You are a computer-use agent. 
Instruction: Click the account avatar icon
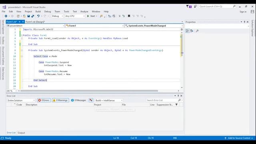pyautogui.click(x=252, y=12)
